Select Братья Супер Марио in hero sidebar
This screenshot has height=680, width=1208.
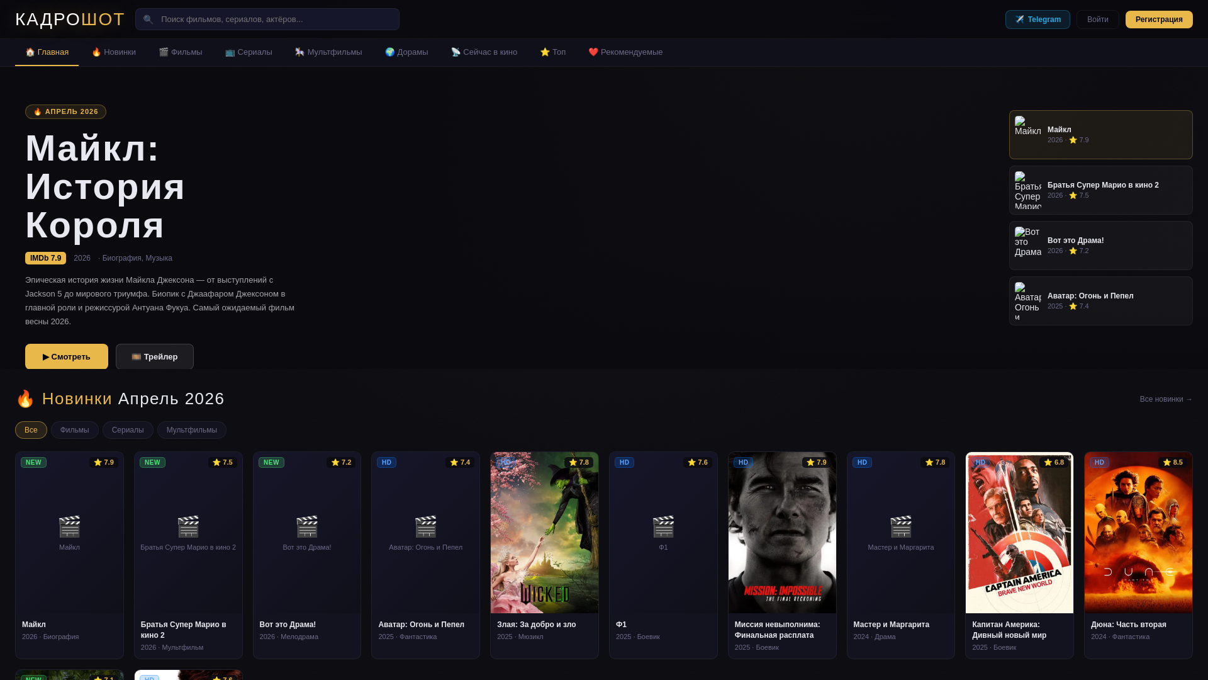[x=1101, y=190]
